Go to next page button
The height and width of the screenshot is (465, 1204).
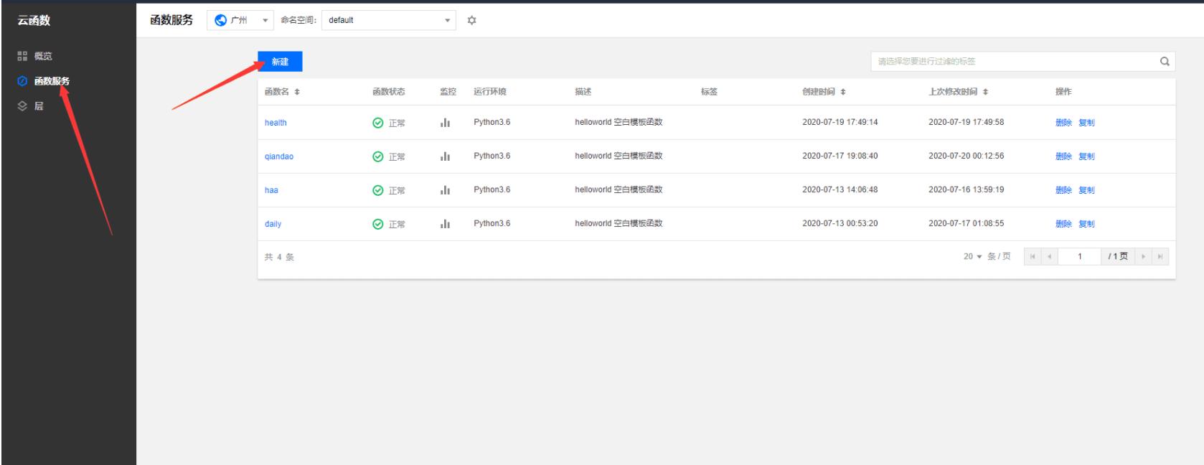coord(1143,257)
